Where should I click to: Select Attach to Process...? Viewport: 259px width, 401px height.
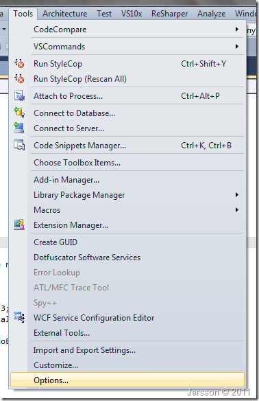(x=127, y=96)
